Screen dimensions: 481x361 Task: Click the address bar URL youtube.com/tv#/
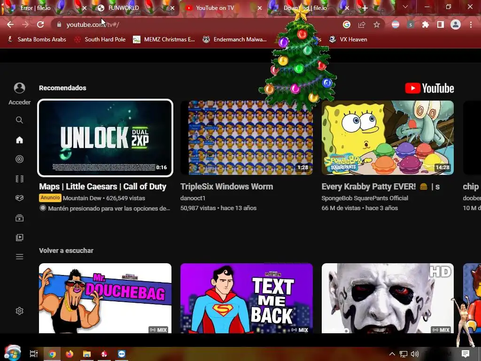pyautogui.click(x=93, y=24)
